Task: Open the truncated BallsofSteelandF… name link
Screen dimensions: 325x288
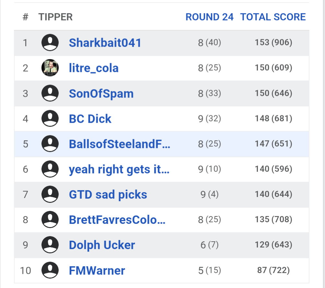Action: [119, 144]
